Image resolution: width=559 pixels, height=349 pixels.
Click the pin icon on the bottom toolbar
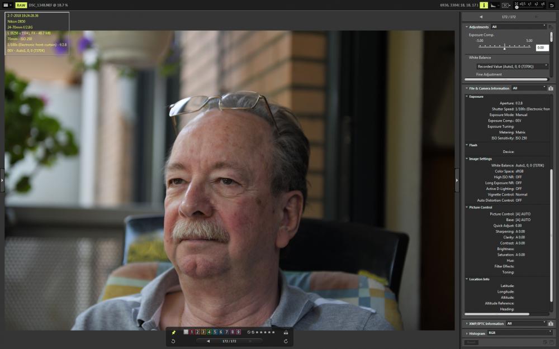(174, 332)
